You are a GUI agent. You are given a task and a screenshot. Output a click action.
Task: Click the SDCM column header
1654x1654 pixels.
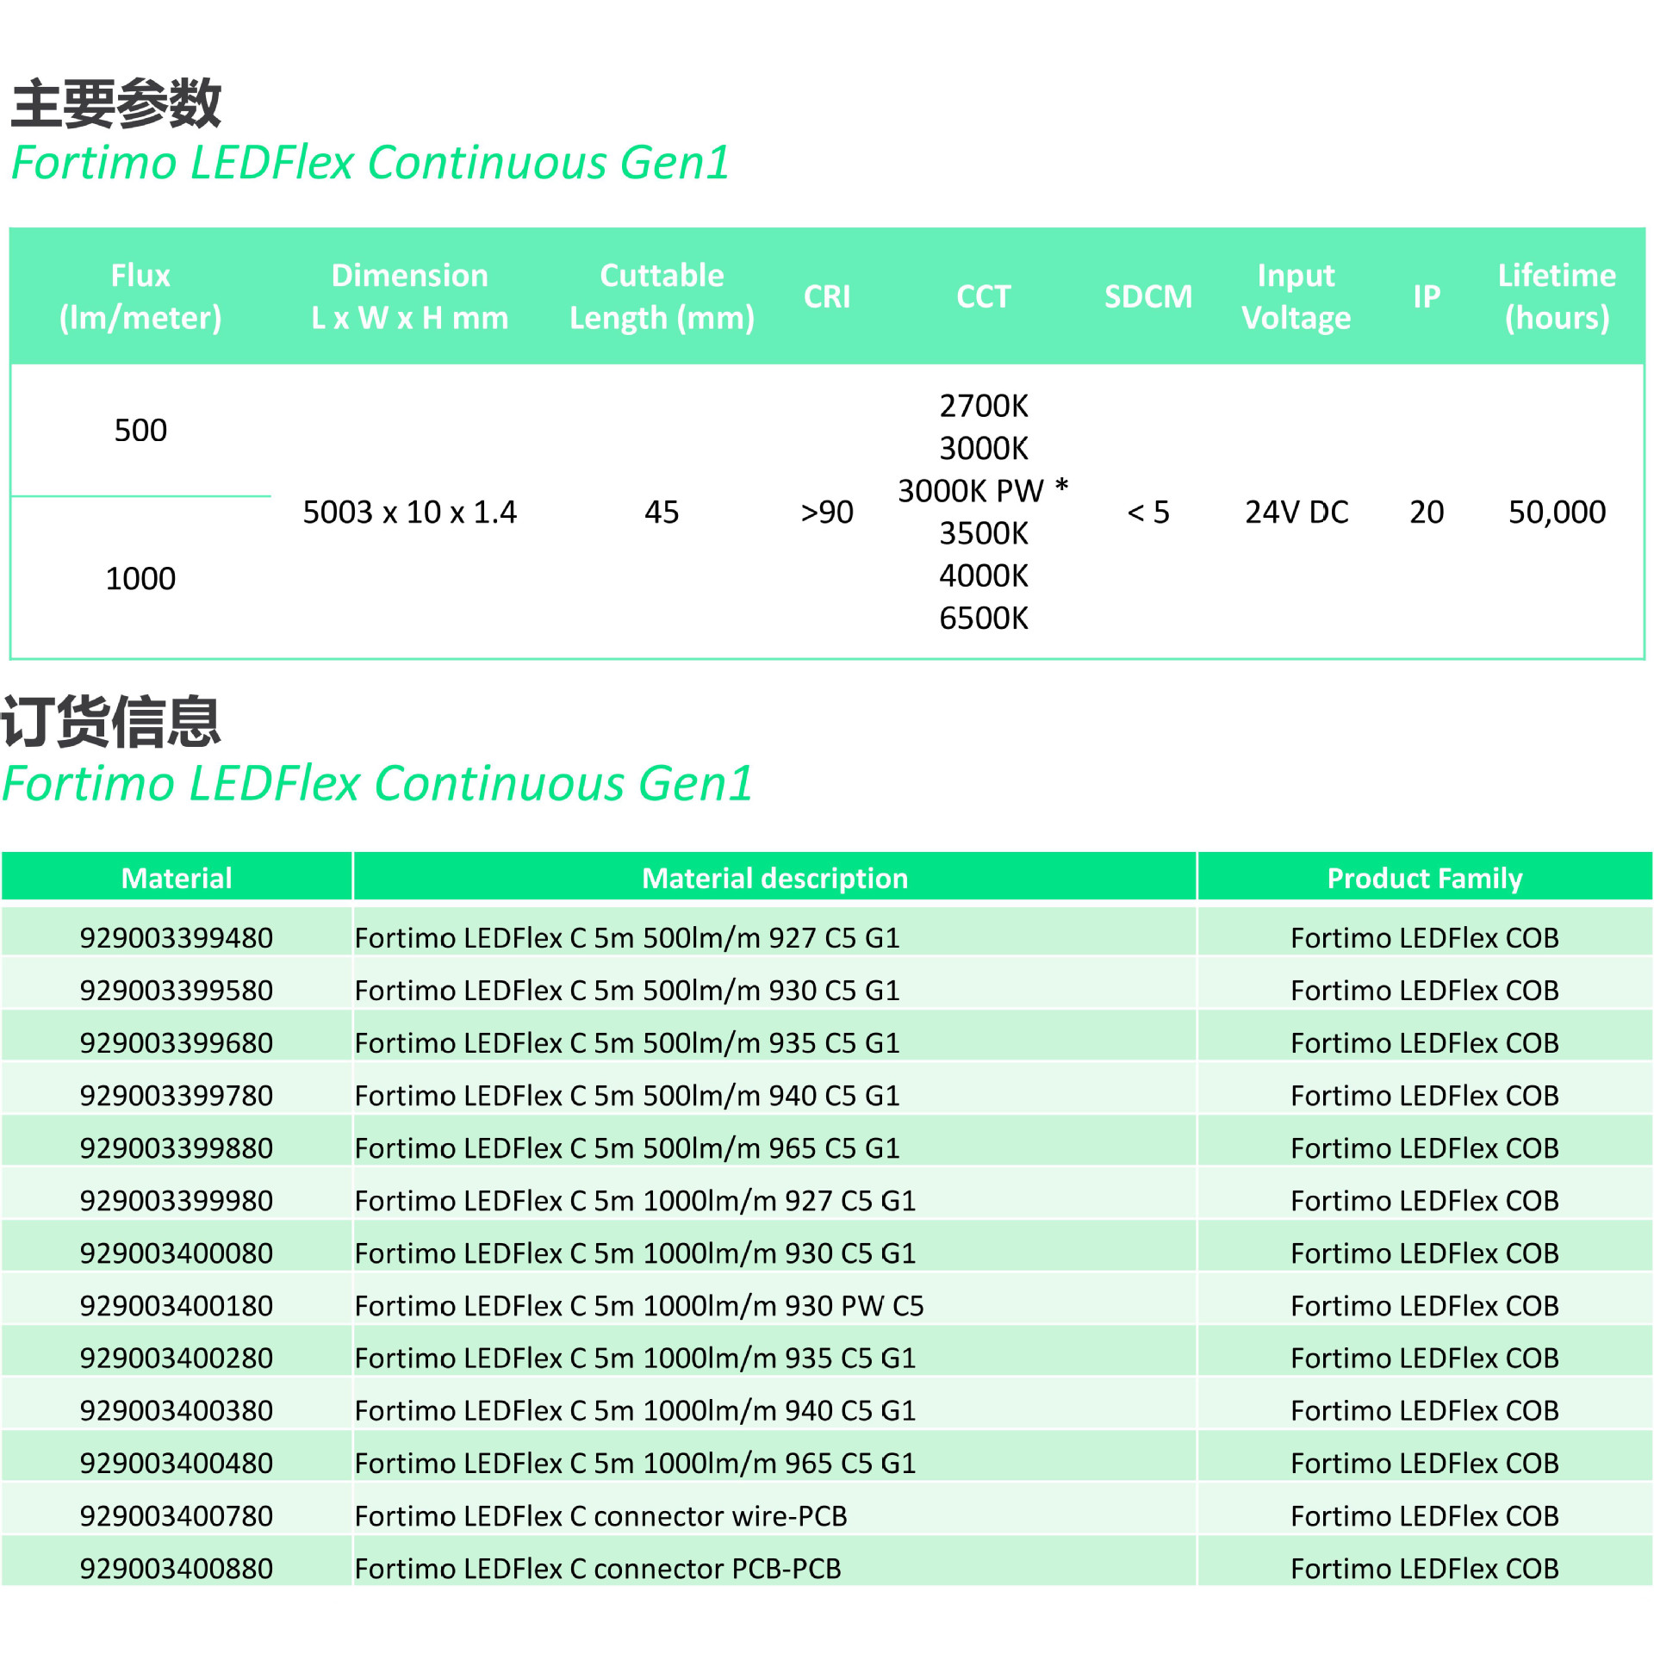[x=1148, y=296]
